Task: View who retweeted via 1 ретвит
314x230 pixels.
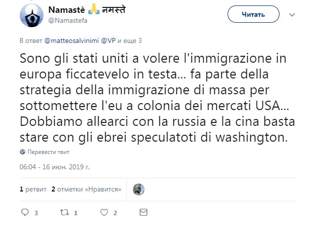Action: [33, 189]
